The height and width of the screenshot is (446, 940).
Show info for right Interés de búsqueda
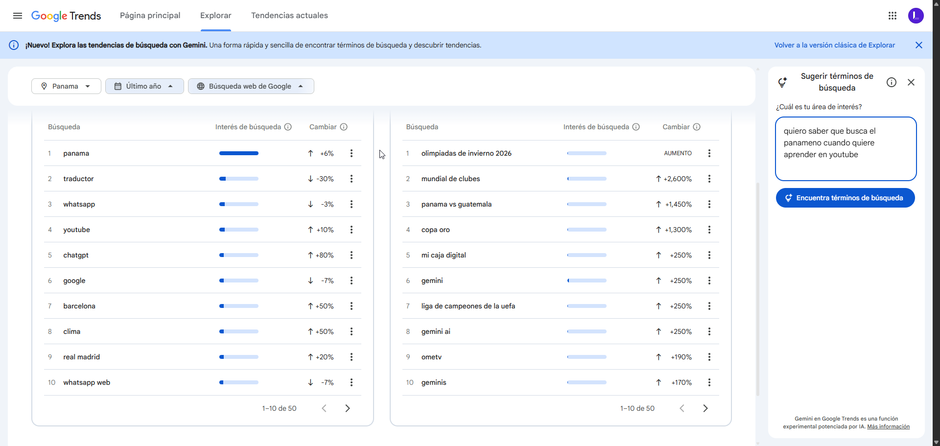click(636, 127)
